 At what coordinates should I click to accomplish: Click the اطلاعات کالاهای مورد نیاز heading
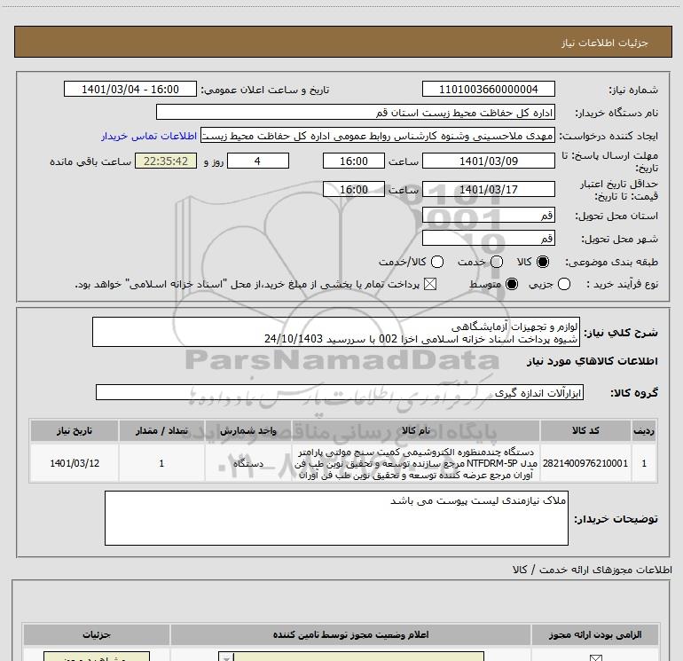[592, 361]
